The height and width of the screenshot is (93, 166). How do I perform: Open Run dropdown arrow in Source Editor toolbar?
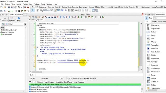[84, 17]
